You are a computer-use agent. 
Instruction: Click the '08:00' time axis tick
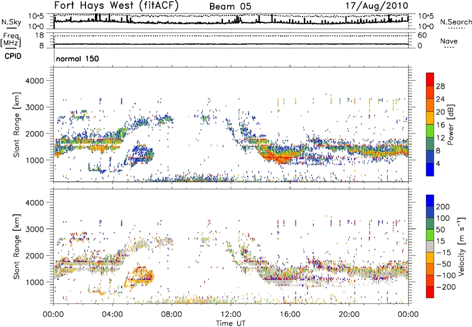[172, 315]
